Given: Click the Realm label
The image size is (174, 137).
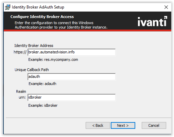Looking at the screenshot, I should click(x=21, y=91).
